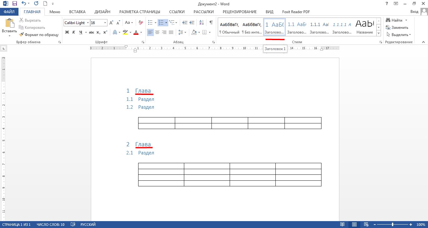Copy selection with Копировать

(32, 28)
